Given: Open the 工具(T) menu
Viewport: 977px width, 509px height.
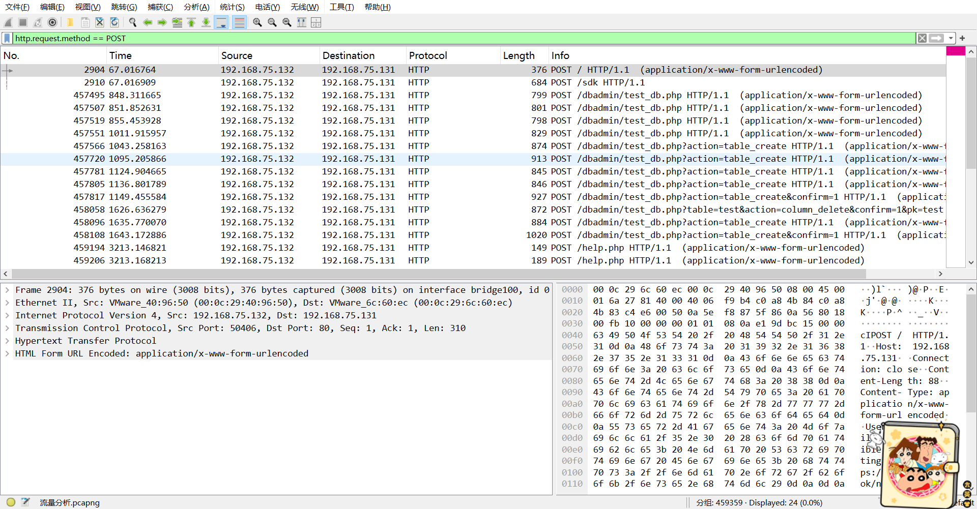Looking at the screenshot, I should pos(341,7).
